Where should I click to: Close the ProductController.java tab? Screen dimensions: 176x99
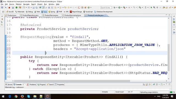105,15
